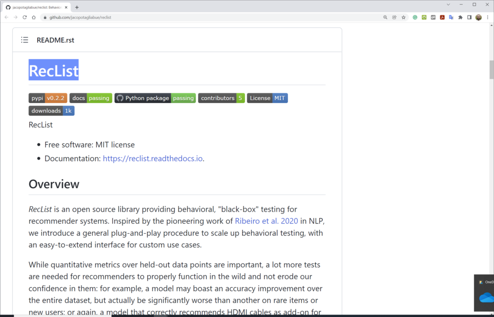Open the gray infinity-link extension
494x317 pixels.
433,17
